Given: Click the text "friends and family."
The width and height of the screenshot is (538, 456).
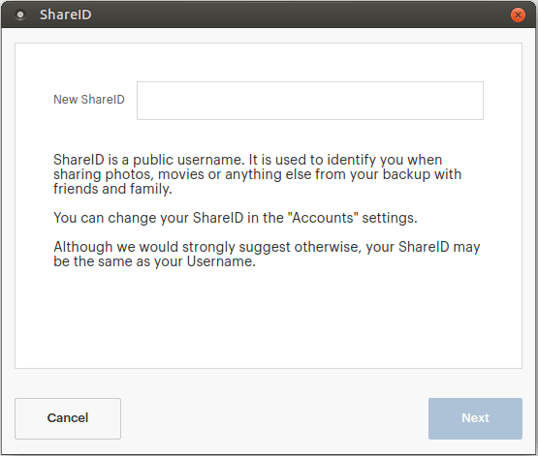Looking at the screenshot, I should coord(112,189).
